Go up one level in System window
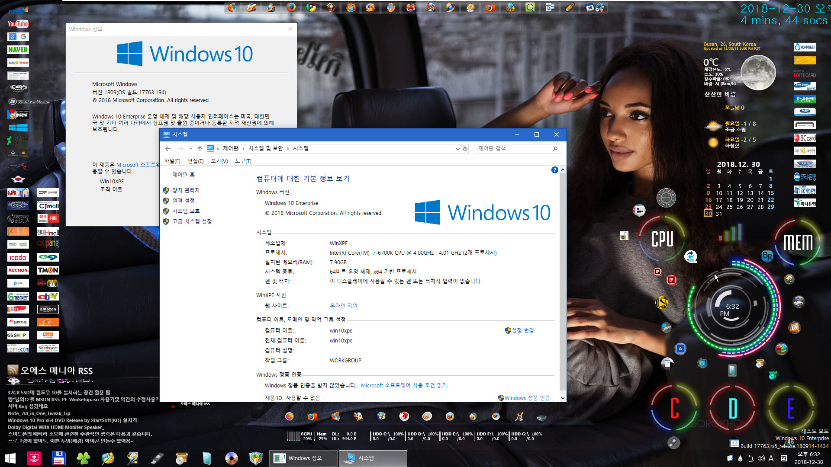831x467 pixels. [x=200, y=149]
